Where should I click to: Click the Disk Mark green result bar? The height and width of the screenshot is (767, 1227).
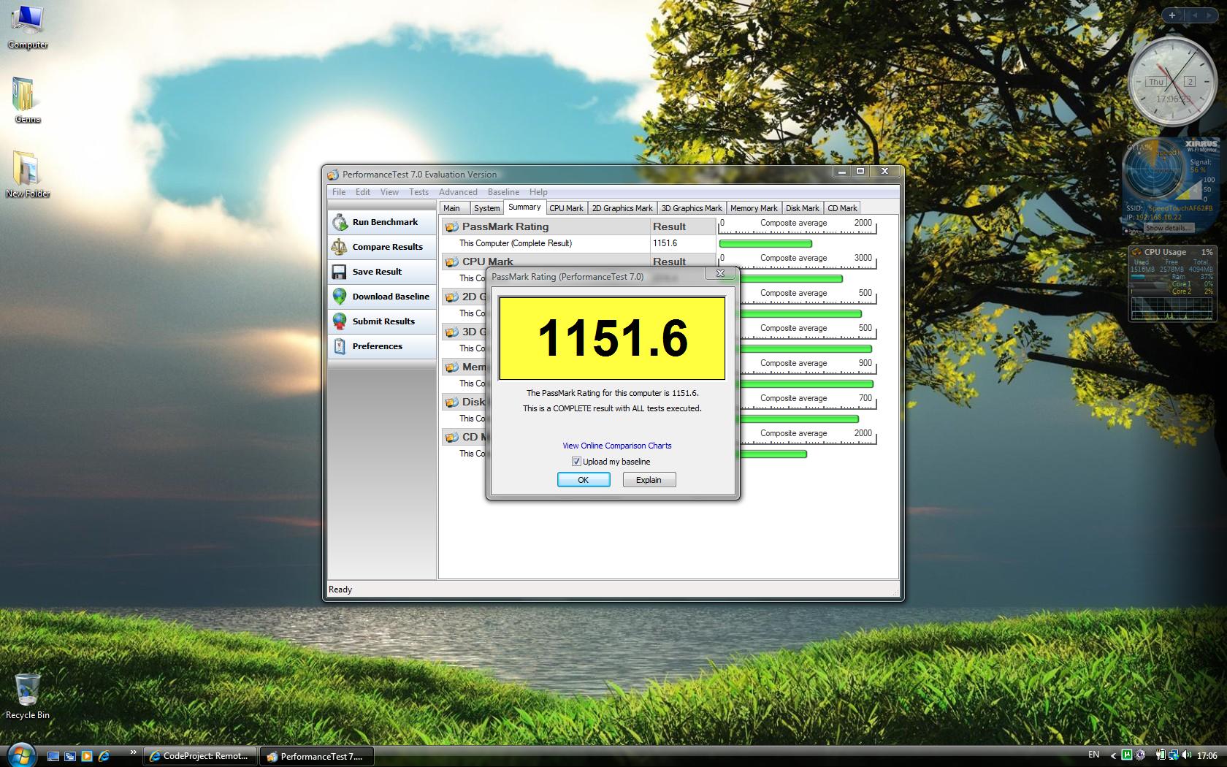point(800,419)
